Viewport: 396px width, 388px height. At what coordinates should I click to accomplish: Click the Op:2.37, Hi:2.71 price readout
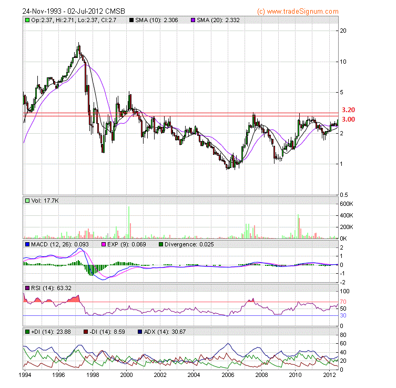[x=74, y=20]
